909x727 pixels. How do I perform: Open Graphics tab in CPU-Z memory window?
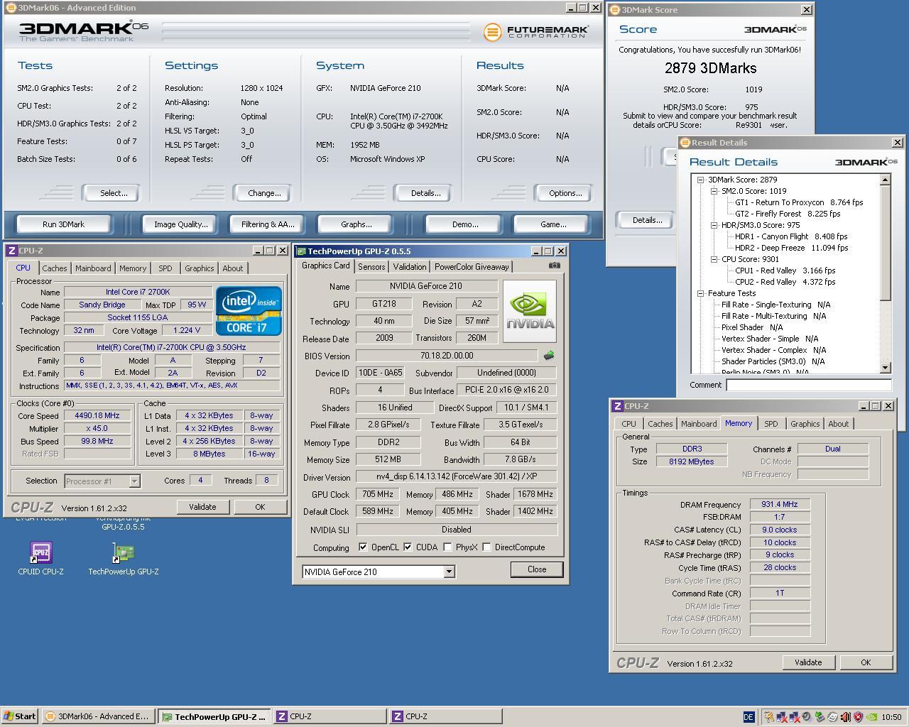(805, 424)
